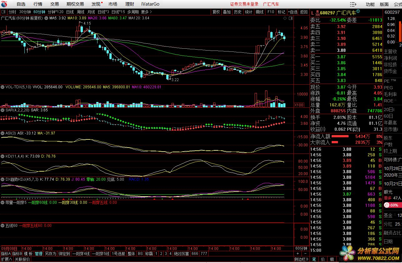402x263 pixels.
Task: Click the 标记 mark button
Action: point(281,12)
